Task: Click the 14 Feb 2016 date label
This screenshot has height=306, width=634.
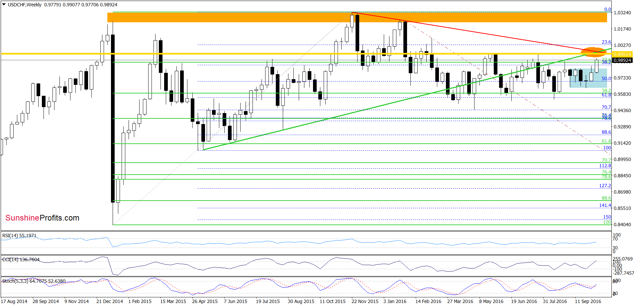Action: (428, 301)
